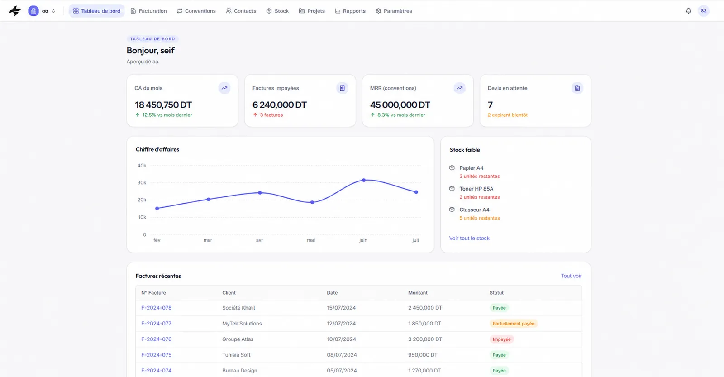Screen dimensions: 724x377
Task: Select the fév data point on the chart
Action: [x=157, y=209]
